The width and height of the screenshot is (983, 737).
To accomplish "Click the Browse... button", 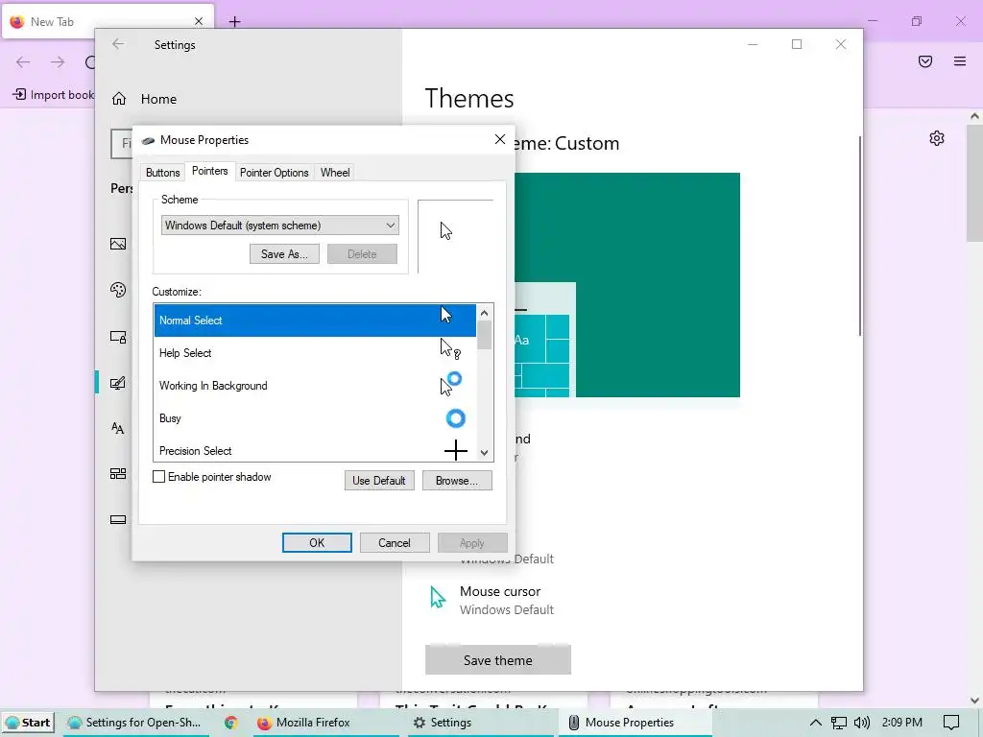I will 456,481.
